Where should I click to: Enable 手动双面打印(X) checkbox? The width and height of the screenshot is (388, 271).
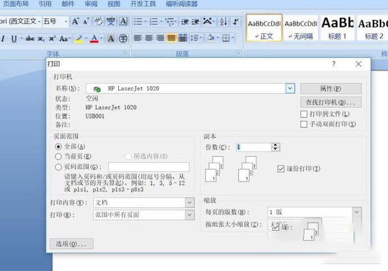(304, 124)
